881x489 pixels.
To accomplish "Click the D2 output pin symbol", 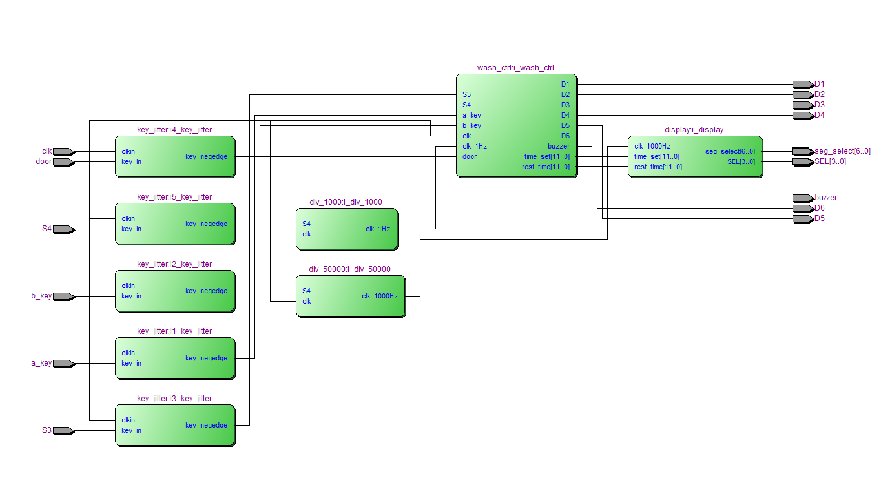I will tap(803, 95).
